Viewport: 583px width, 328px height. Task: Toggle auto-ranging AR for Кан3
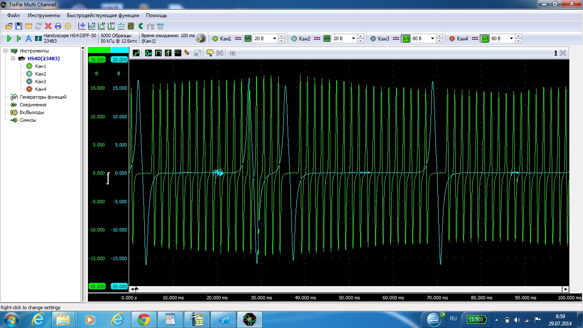tap(406, 38)
